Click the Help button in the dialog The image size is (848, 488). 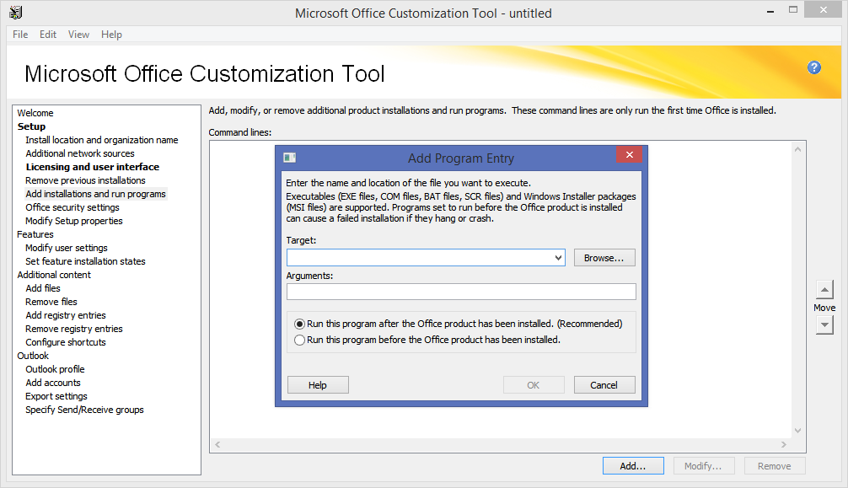(317, 384)
